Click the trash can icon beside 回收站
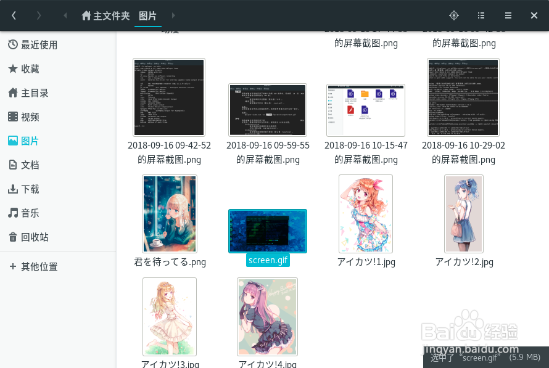 point(13,237)
